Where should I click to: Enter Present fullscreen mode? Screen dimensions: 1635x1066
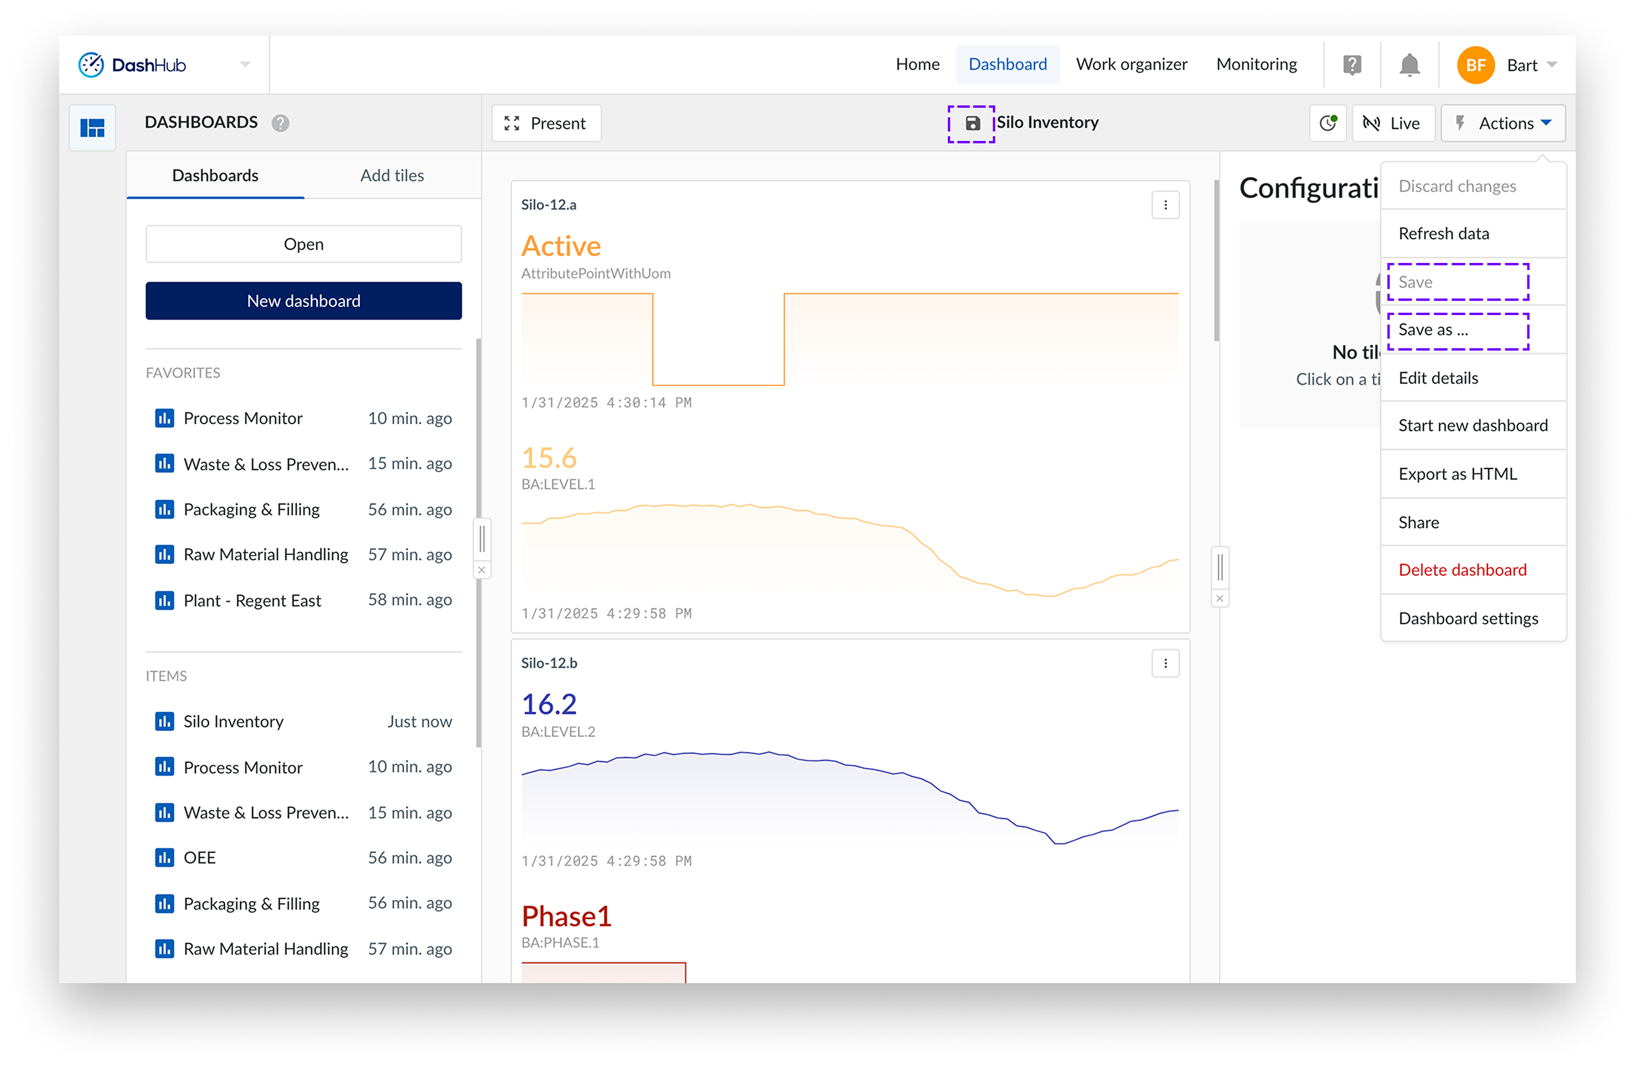click(x=546, y=123)
